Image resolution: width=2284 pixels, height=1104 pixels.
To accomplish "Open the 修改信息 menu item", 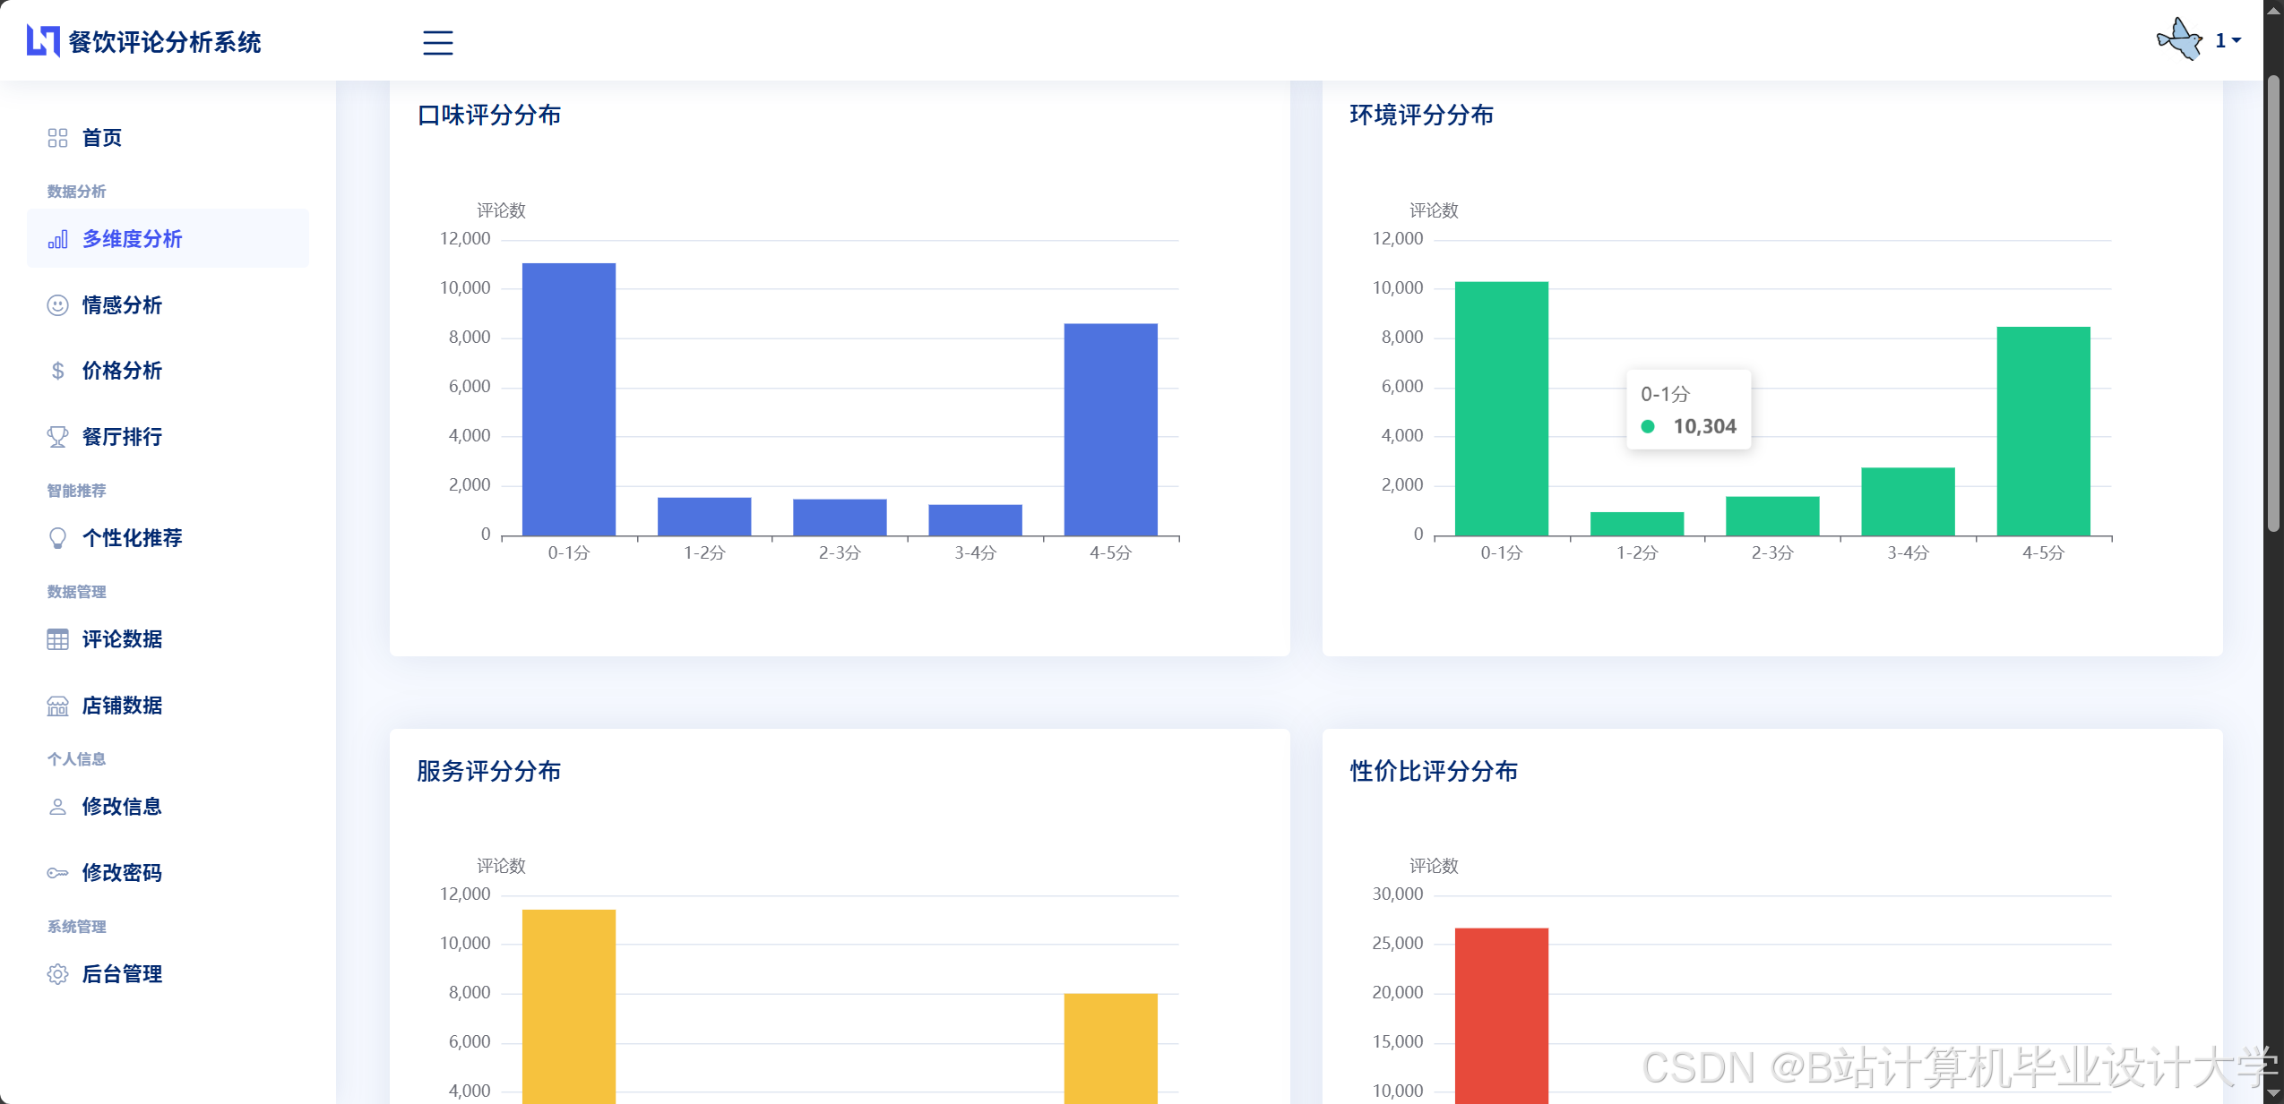I will 121,807.
